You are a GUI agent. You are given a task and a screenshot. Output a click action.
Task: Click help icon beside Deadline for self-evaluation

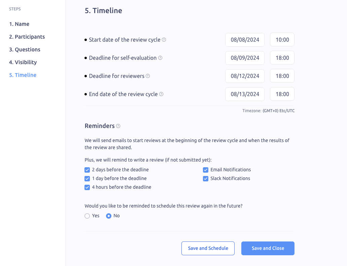pyautogui.click(x=160, y=58)
